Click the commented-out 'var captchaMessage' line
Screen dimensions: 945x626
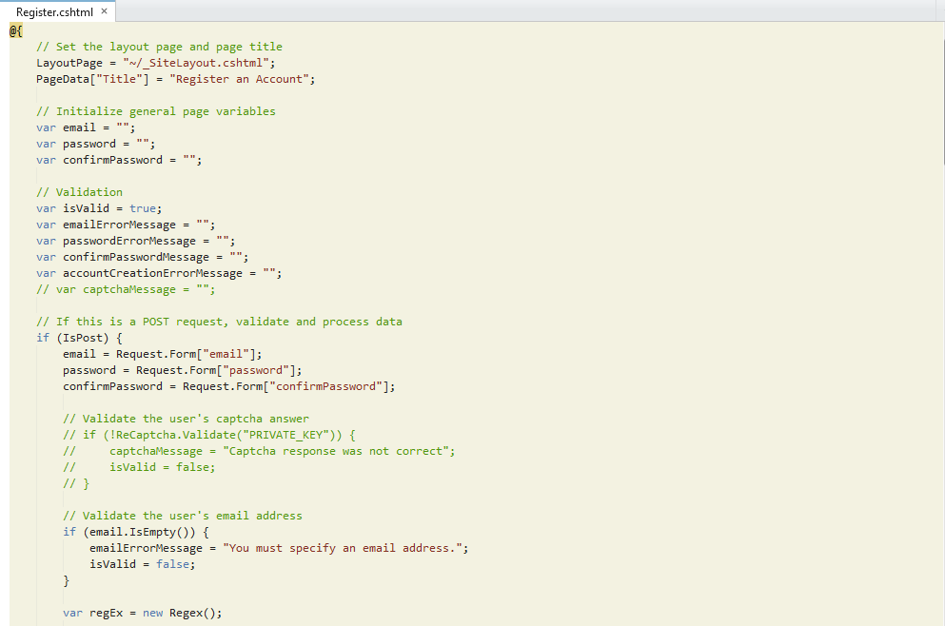coord(126,290)
